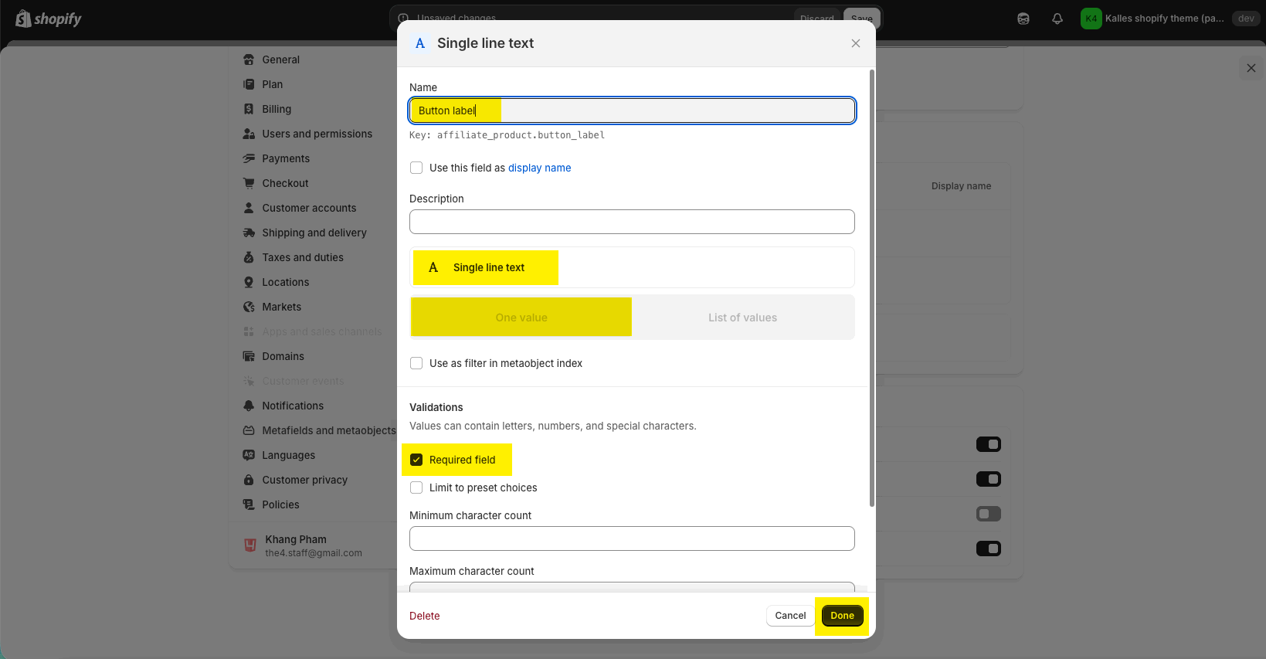Image resolution: width=1266 pixels, height=659 pixels.
Task: Click the Checkout cart icon in sidebar
Action: click(249, 183)
